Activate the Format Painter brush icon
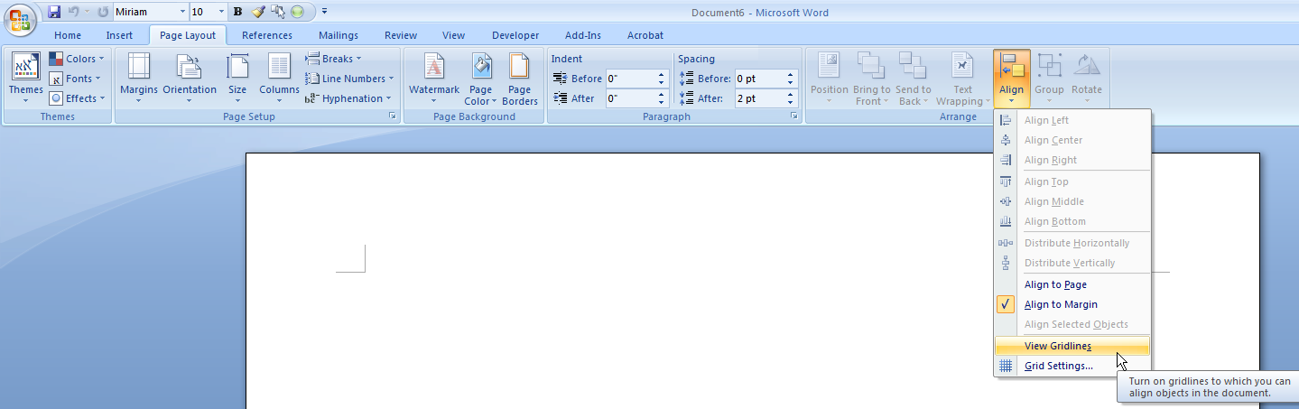Screen dimensions: 1299x409 [x=258, y=13]
